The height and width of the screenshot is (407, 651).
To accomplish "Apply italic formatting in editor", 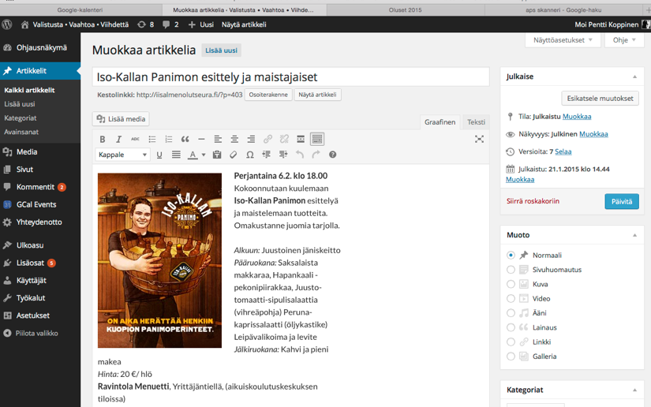I will (x=118, y=140).
